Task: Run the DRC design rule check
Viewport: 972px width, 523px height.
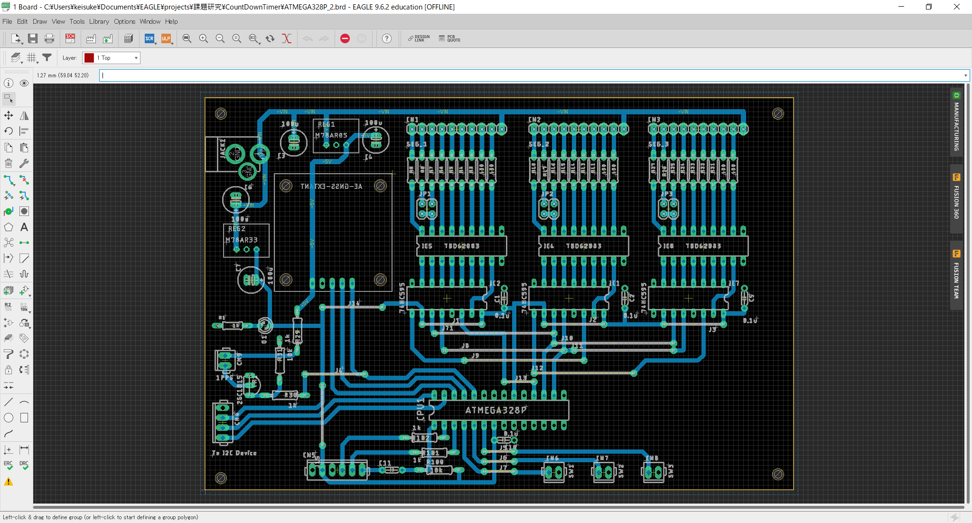Action: click(24, 465)
